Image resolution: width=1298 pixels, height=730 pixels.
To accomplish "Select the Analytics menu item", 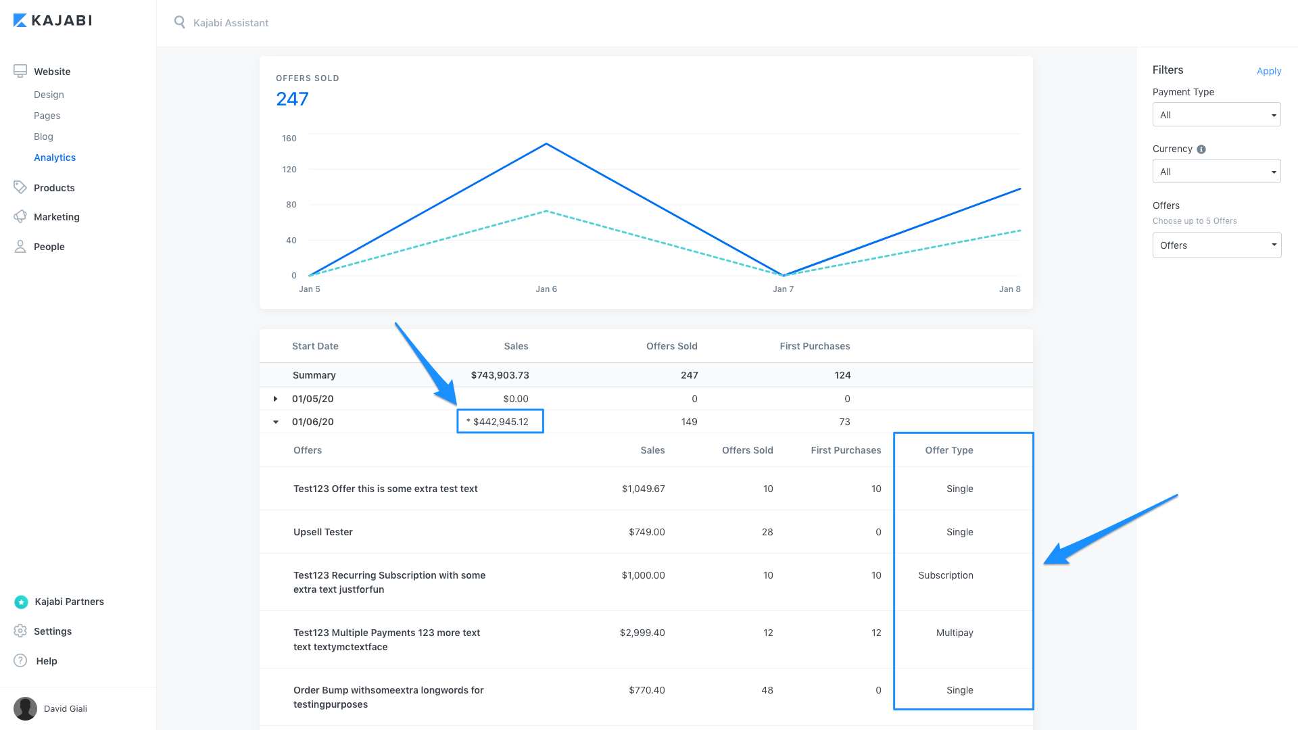I will coord(55,157).
